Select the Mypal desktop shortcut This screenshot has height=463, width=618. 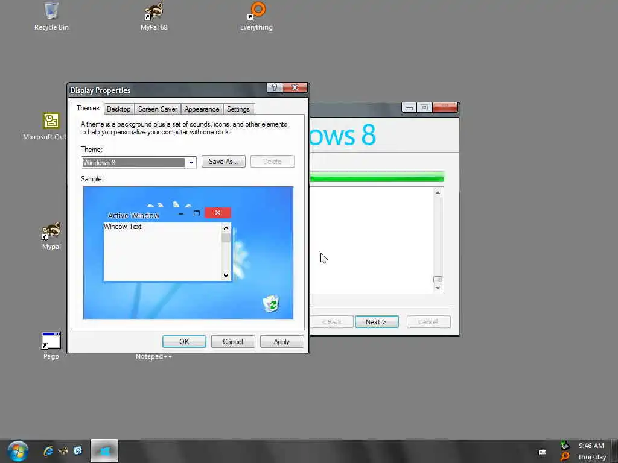click(51, 236)
